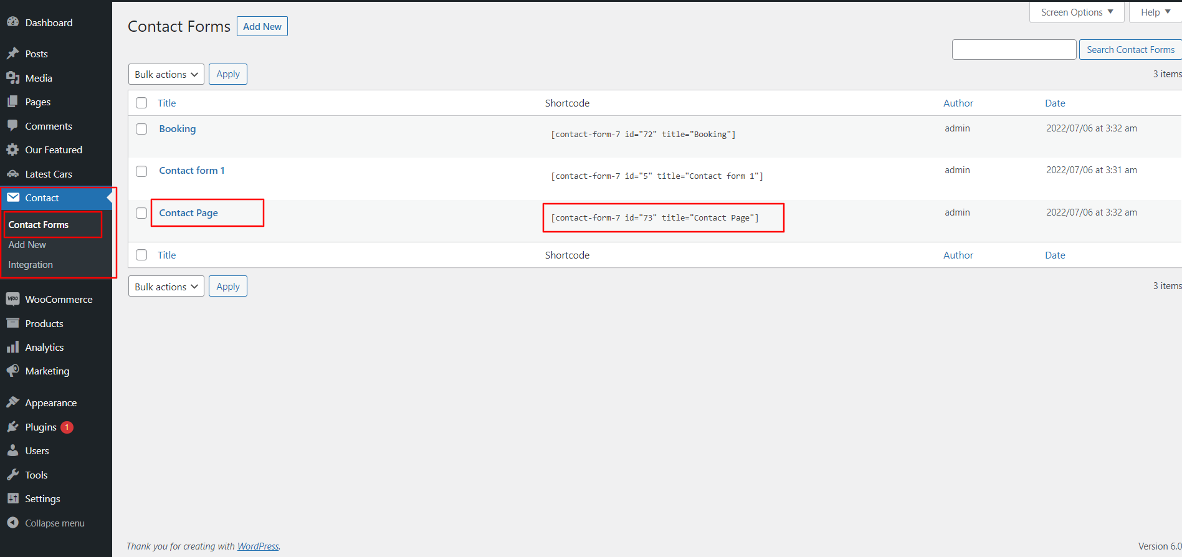The image size is (1182, 557).
Task: Click the Analytics bar chart icon
Action: tap(12, 347)
